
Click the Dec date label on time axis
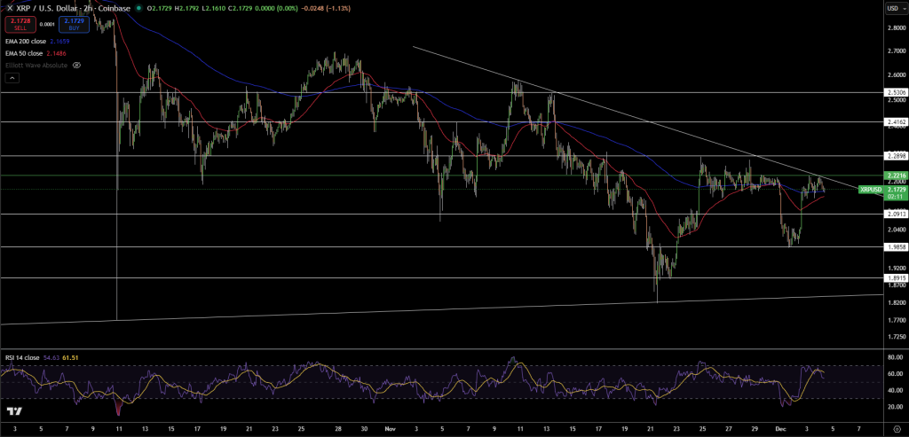pyautogui.click(x=779, y=427)
